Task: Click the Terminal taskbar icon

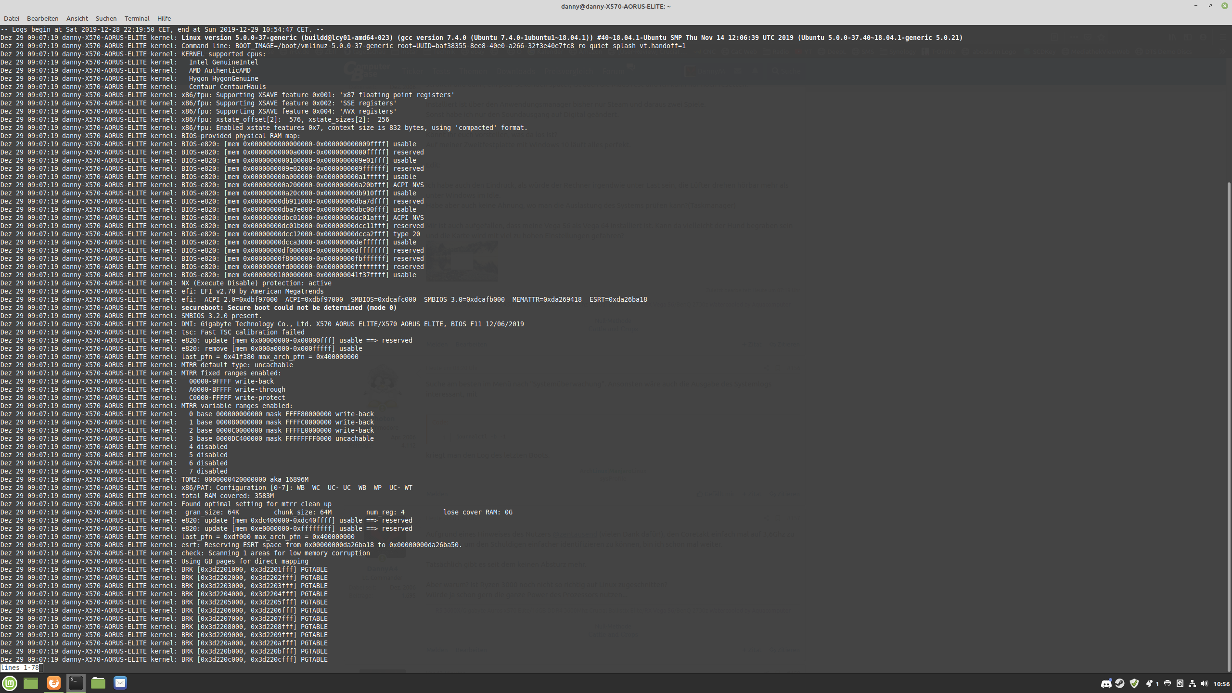Action: click(x=76, y=683)
